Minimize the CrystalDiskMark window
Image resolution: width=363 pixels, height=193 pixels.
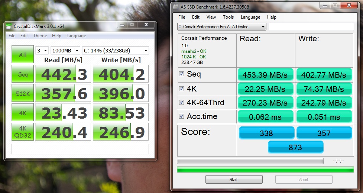tap(122, 25)
